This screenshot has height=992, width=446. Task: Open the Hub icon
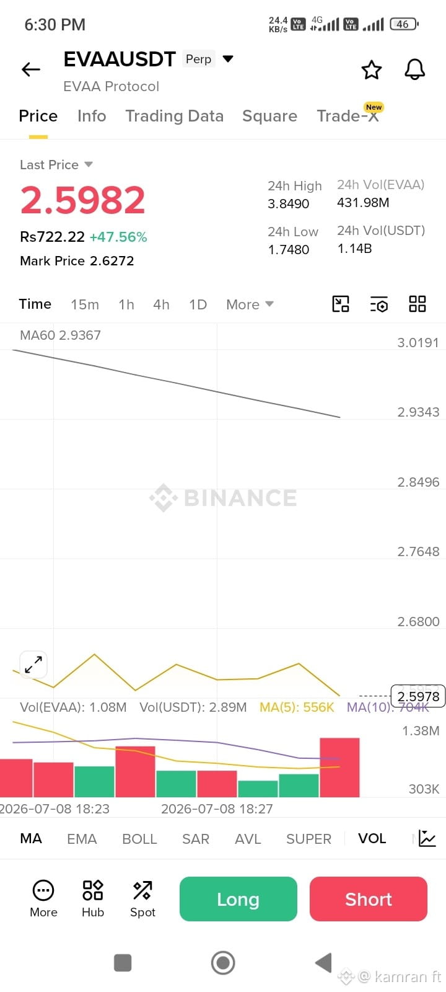pos(93,899)
